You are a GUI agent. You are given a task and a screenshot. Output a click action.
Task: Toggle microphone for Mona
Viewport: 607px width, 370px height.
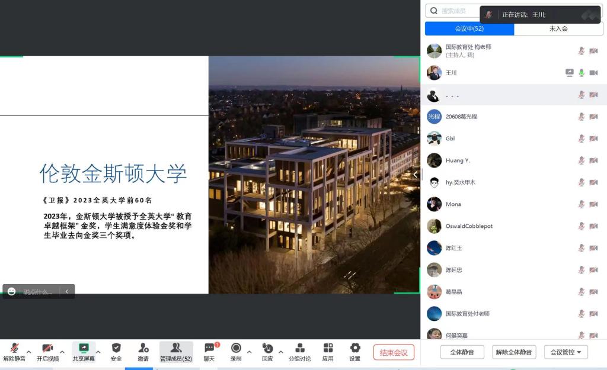[582, 204]
